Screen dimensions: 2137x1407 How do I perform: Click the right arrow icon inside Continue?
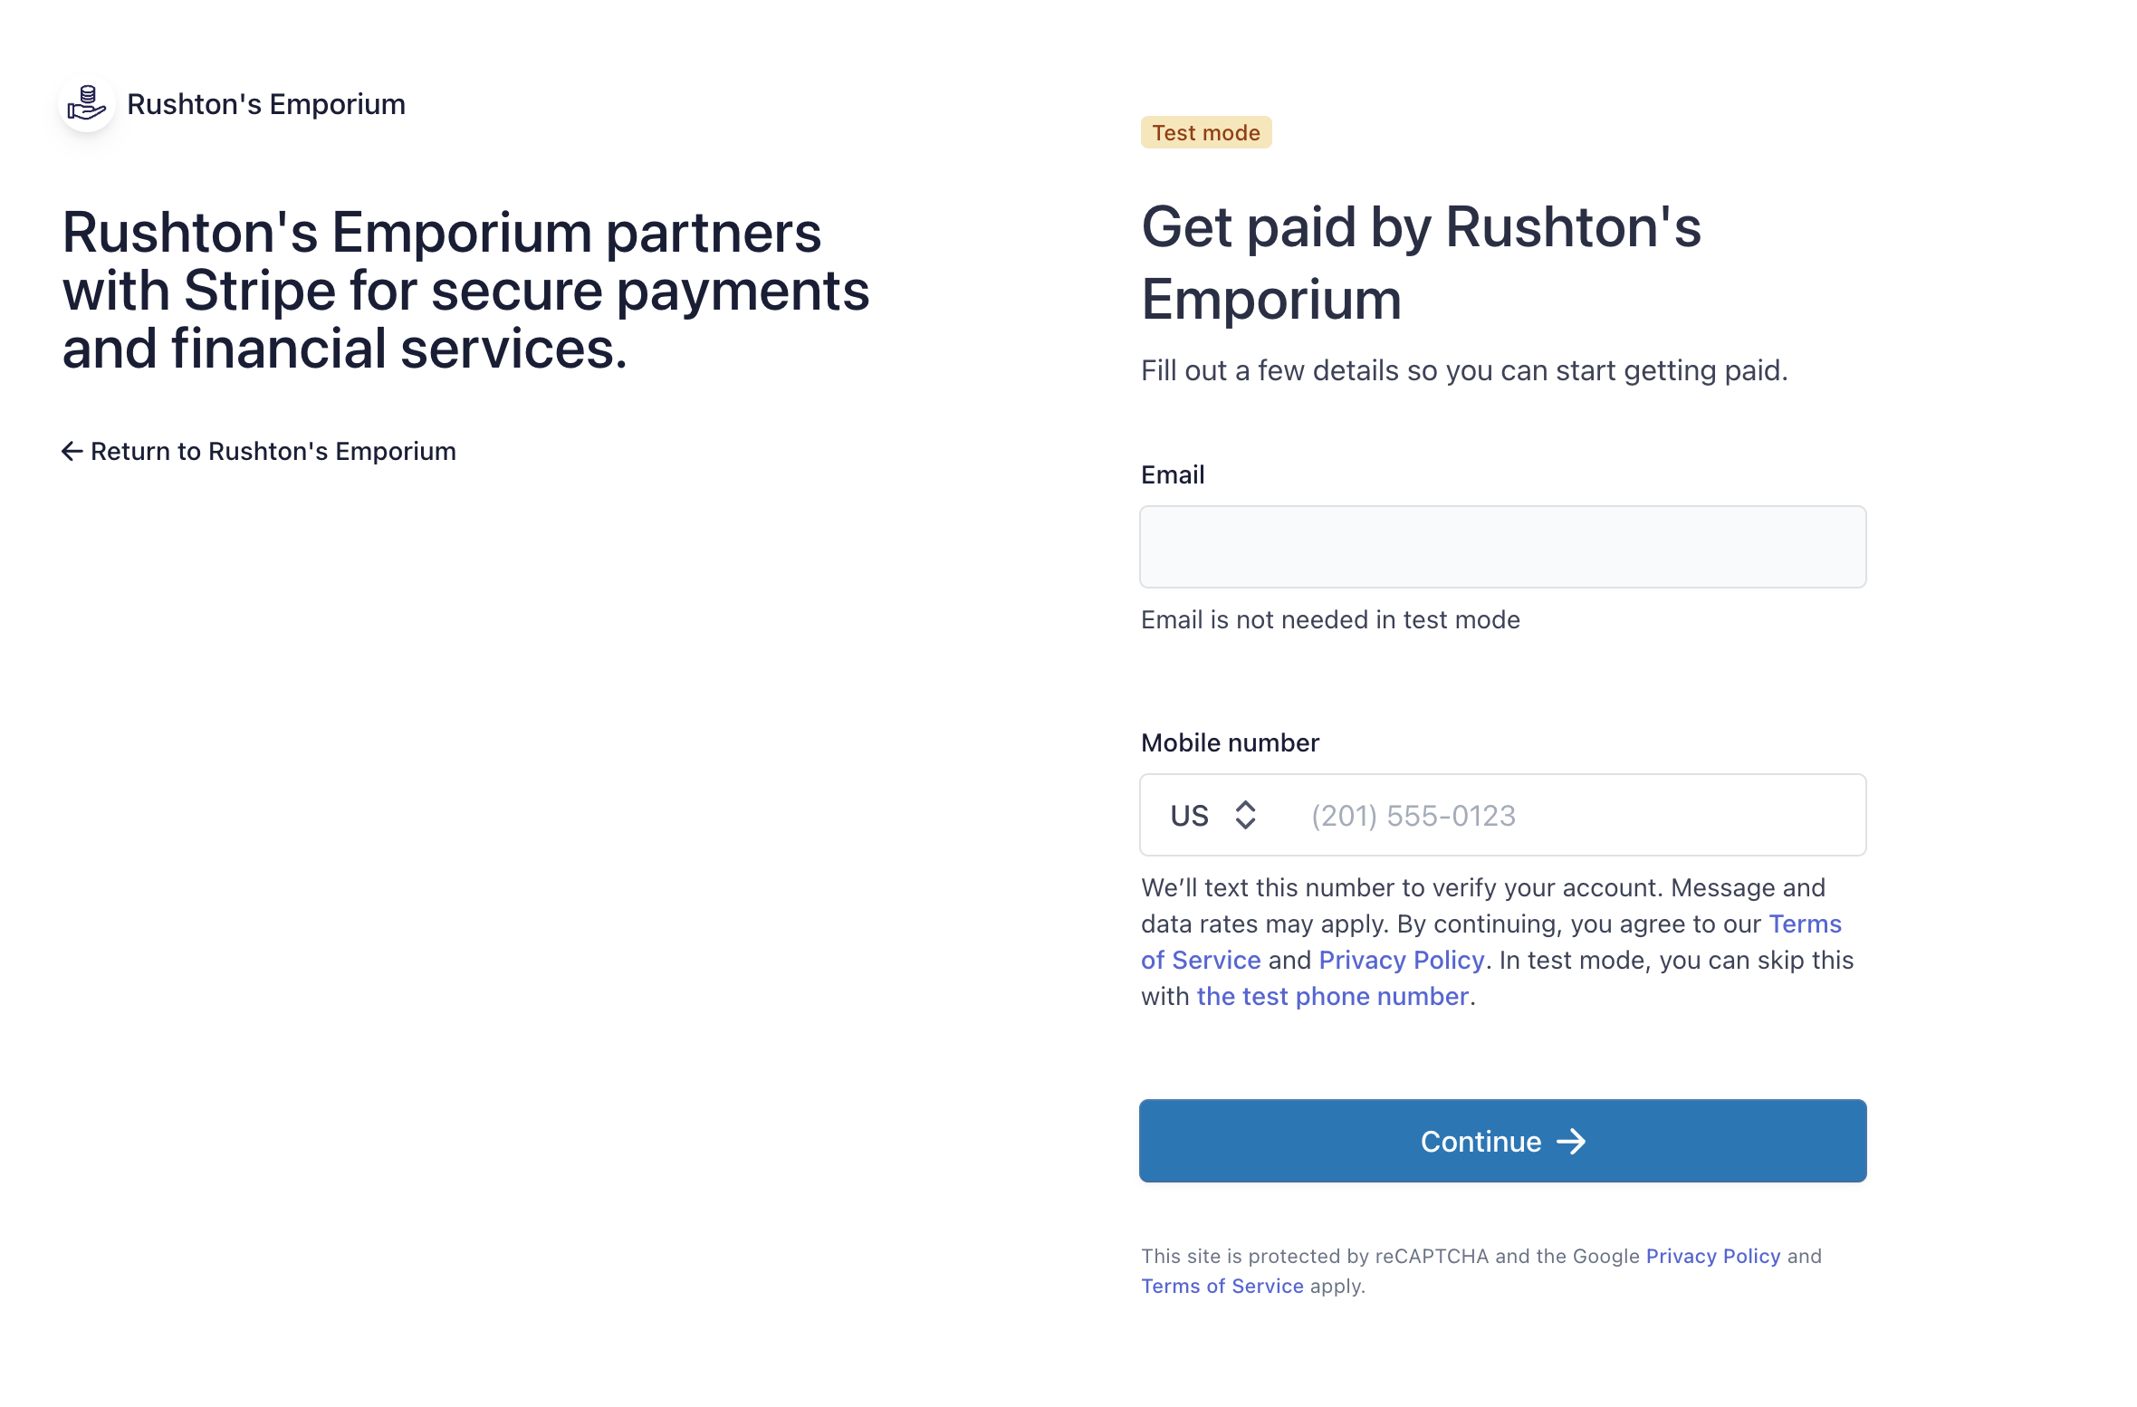coord(1571,1142)
